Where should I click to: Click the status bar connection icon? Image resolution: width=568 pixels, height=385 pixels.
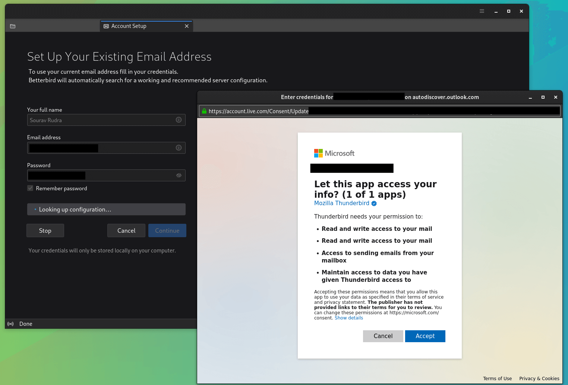(x=10, y=324)
